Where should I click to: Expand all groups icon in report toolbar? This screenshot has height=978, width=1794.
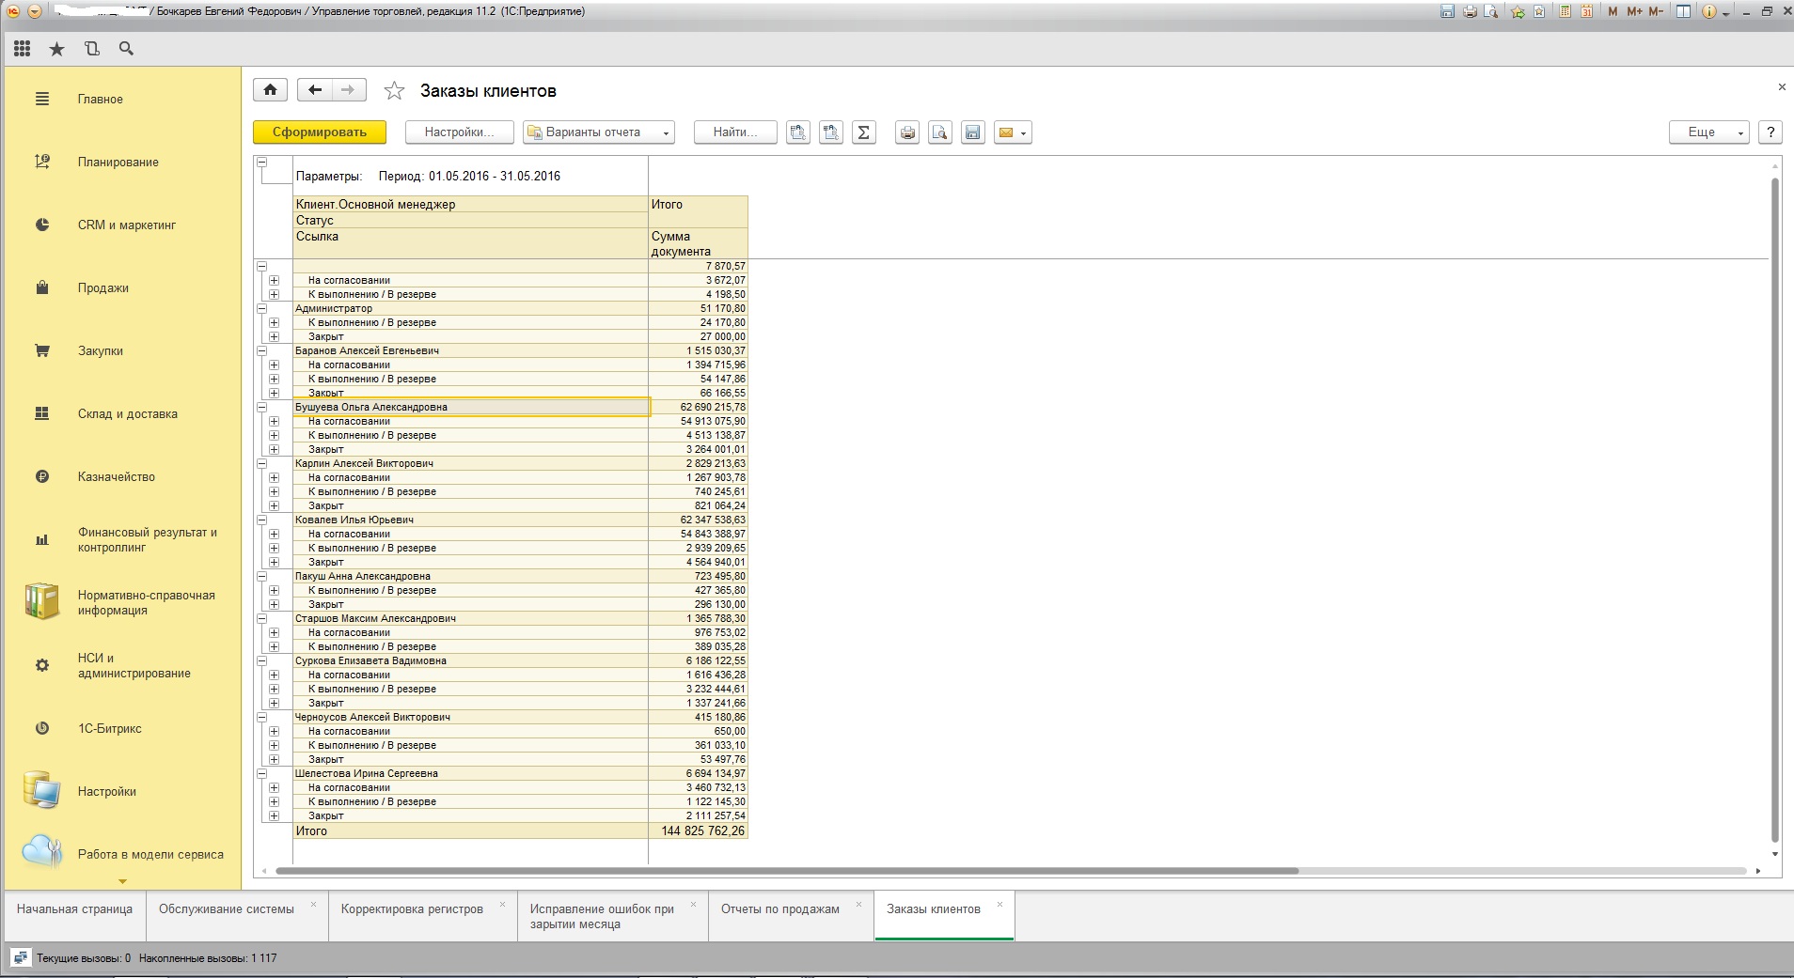pyautogui.click(x=830, y=132)
